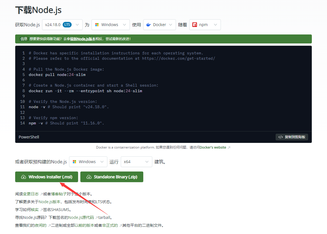327x234 pixels.
Task: Click the external-link arrow after Node.js源代码
Action: [97, 218]
